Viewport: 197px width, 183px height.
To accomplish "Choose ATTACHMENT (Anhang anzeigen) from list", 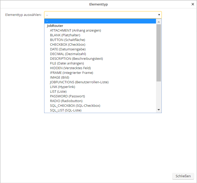I will click(x=75, y=30).
